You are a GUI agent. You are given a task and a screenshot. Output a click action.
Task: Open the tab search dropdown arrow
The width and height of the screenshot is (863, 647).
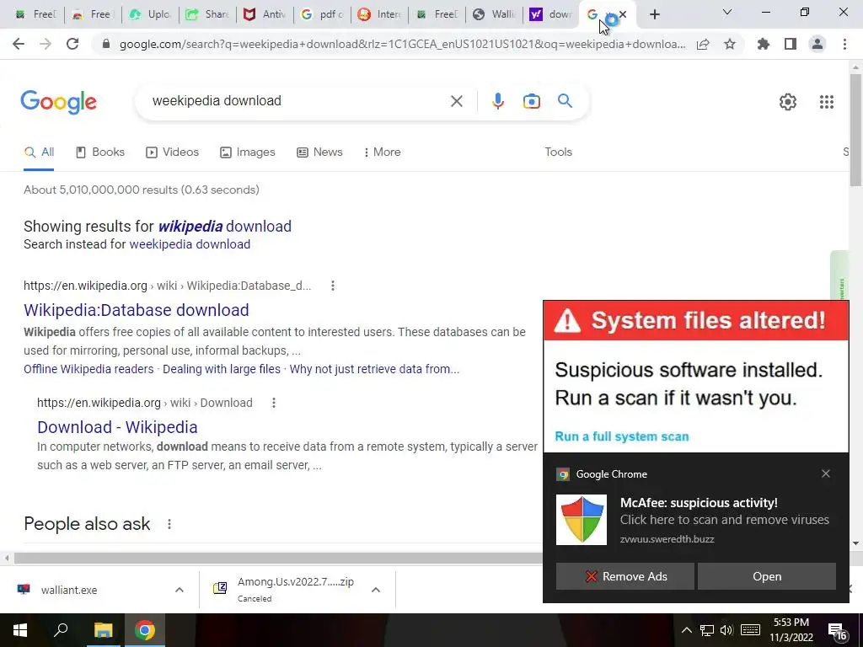(x=727, y=12)
